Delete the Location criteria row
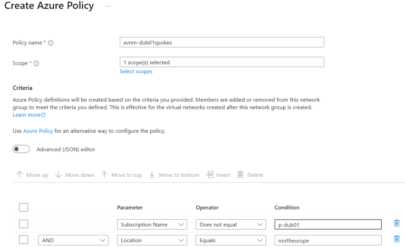The image size is (405, 247). click(397, 239)
